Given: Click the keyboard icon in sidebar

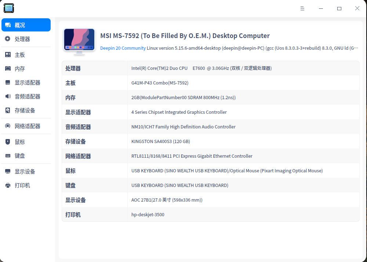Looking at the screenshot, I should (x=8, y=156).
